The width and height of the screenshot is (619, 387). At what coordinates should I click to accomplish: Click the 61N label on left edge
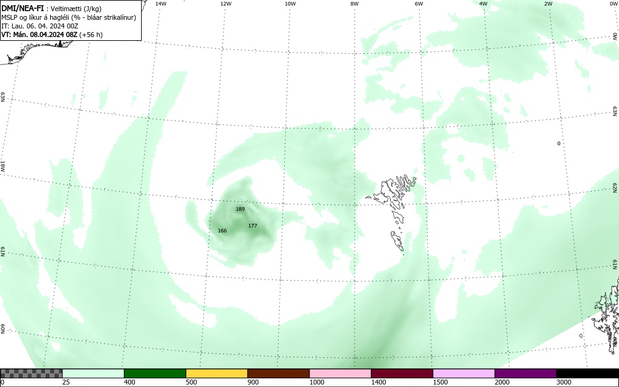[x=2, y=252]
